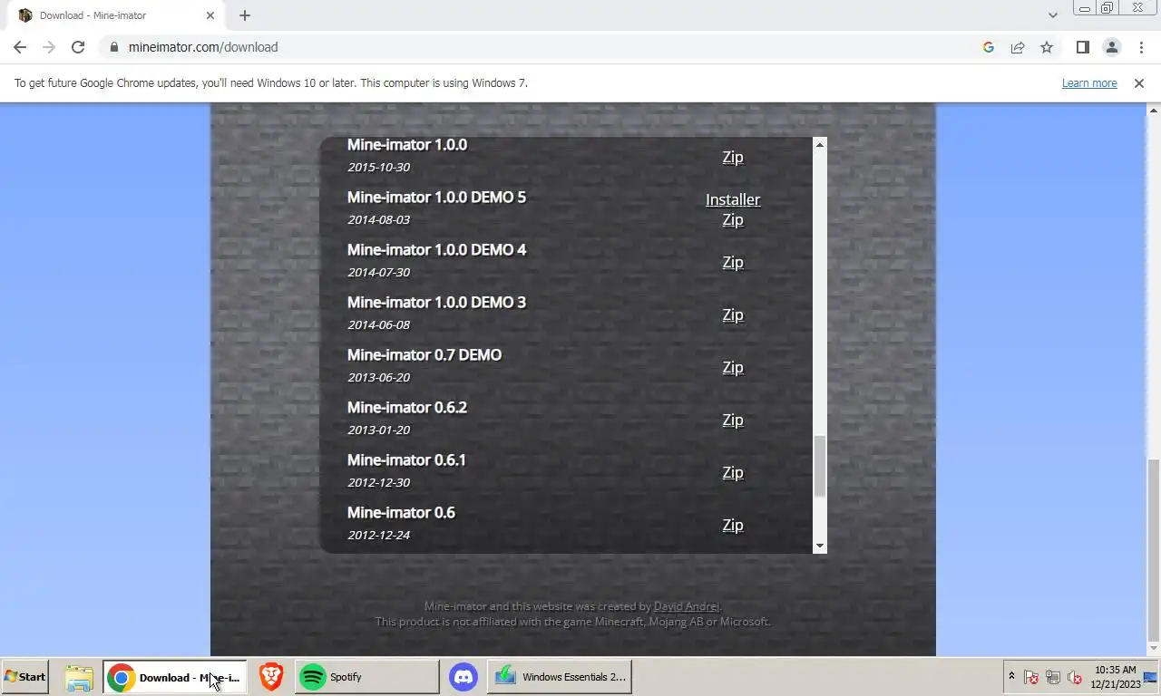Viewport: 1161px width, 696px height.
Task: Click version list scroll up arrow
Action: coord(820,145)
